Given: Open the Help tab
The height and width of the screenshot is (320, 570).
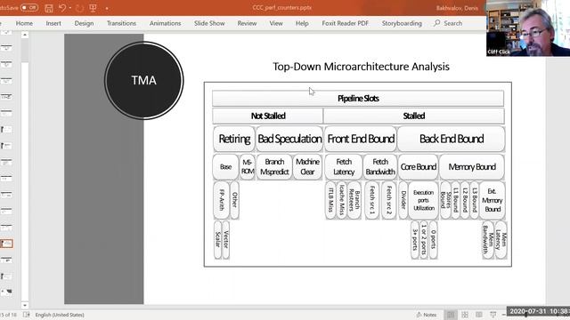Looking at the screenshot, I should coord(302,23).
